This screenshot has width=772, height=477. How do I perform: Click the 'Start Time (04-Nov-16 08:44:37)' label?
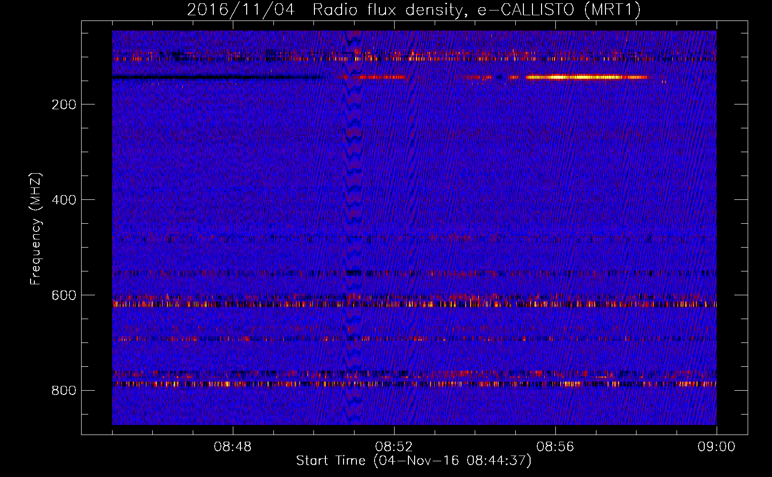414,461
